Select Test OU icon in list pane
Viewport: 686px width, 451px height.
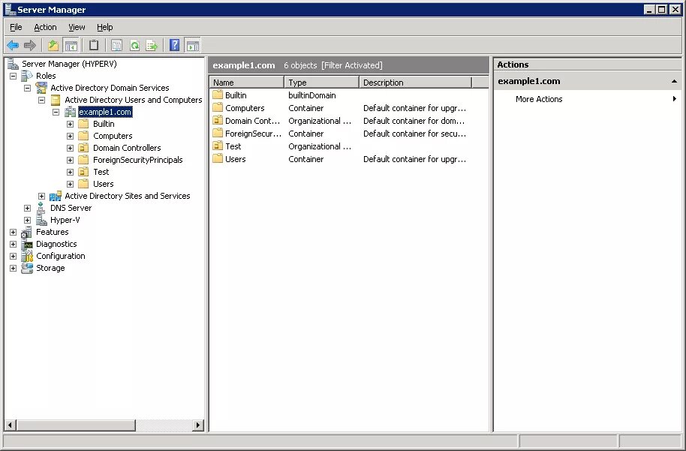[x=218, y=146]
